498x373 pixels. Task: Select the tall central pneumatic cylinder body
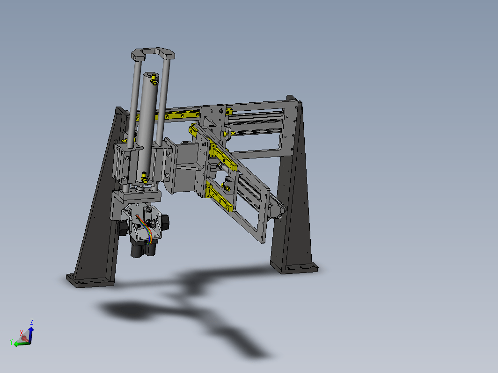pos(148,127)
